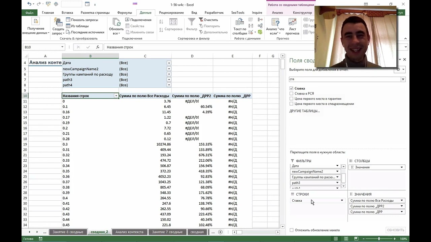431x242 pixels.
Task: Click the ДРУГИЕ ТАБЛИЦЫ... link
Action: 304,111
